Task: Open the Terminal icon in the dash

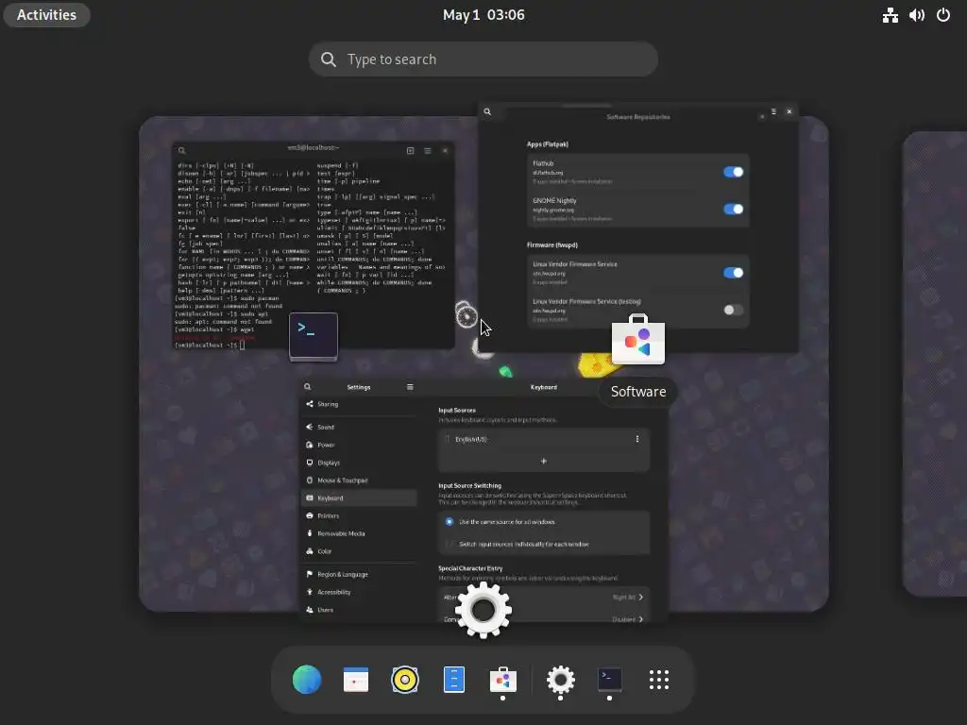Action: click(x=609, y=680)
